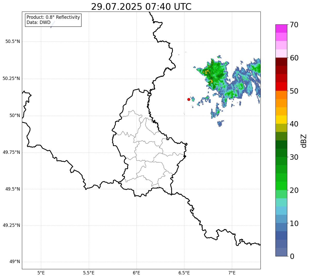Click the colorbar tick label 0

(292, 256)
